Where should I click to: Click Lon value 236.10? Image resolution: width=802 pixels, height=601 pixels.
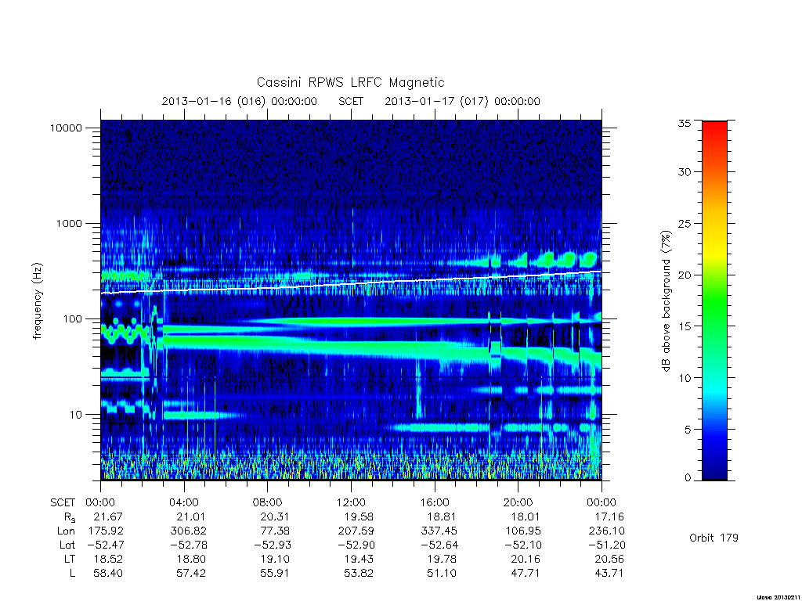coord(607,531)
